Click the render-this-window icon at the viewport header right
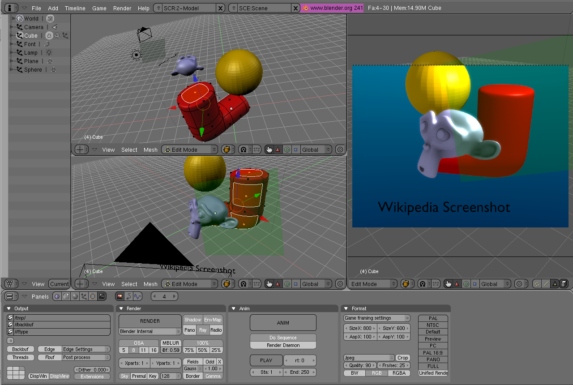This screenshot has height=385, width=573. [x=340, y=150]
